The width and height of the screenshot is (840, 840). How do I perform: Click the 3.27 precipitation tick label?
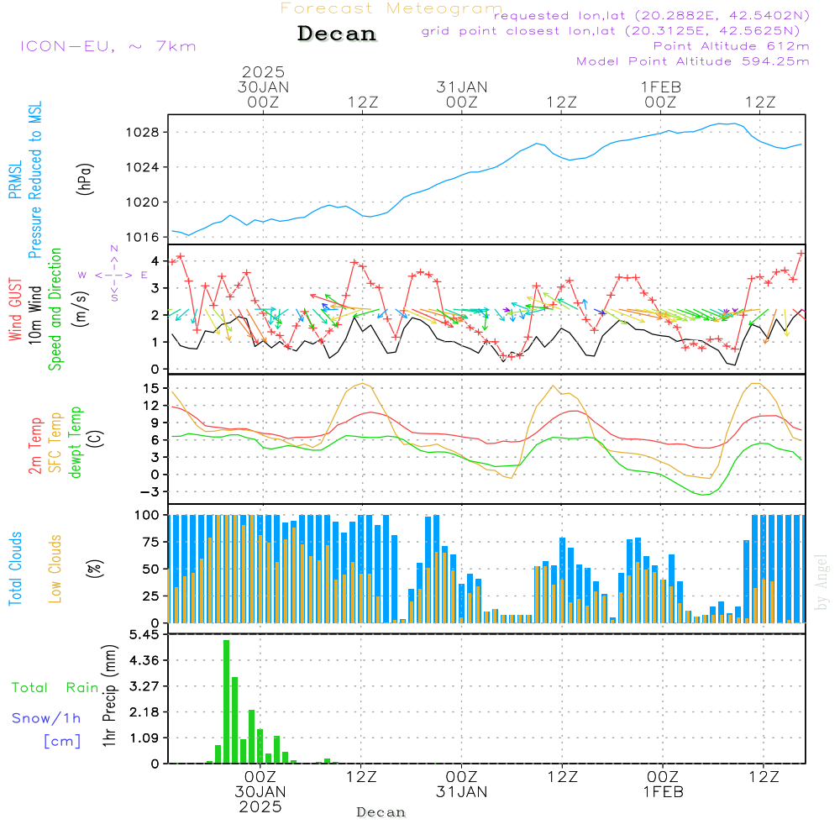coord(144,686)
